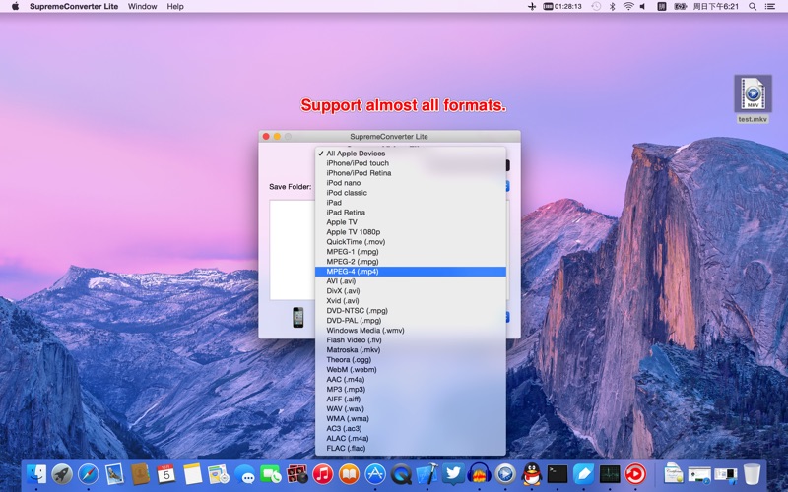Open Twitter bird icon in dock

tap(453, 474)
